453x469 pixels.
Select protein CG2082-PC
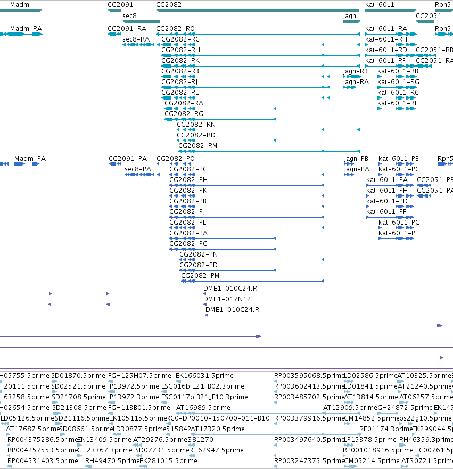188,169
